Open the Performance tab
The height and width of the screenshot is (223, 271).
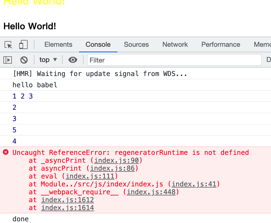221,44
